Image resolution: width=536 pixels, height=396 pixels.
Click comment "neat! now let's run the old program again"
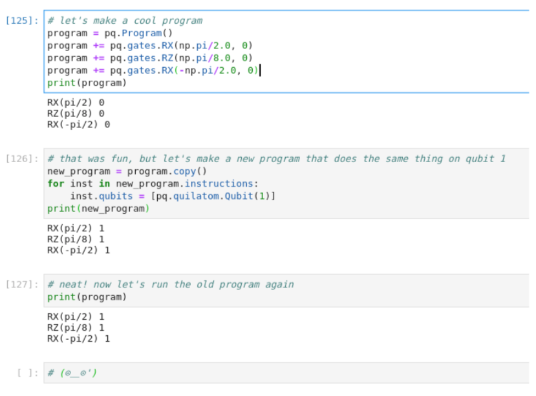point(171,284)
